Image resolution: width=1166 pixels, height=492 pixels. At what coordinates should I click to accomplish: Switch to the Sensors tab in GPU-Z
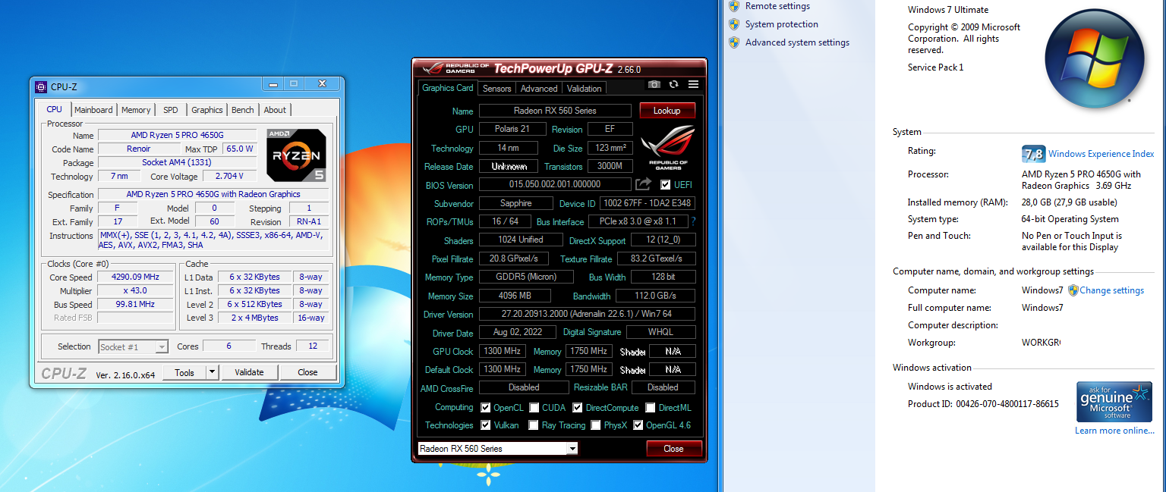(x=497, y=89)
